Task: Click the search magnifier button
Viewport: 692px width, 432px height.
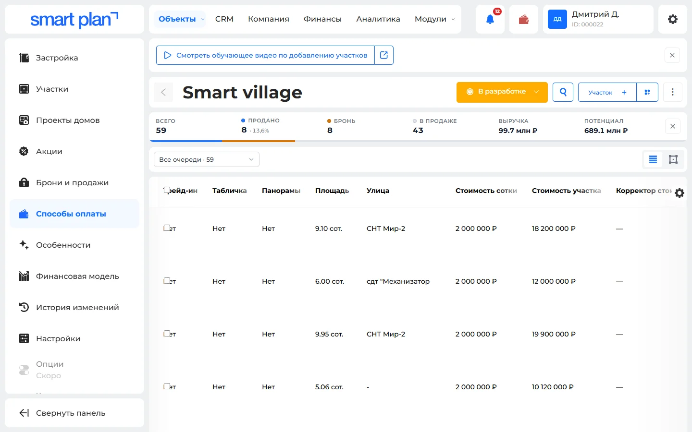Action: click(x=563, y=92)
